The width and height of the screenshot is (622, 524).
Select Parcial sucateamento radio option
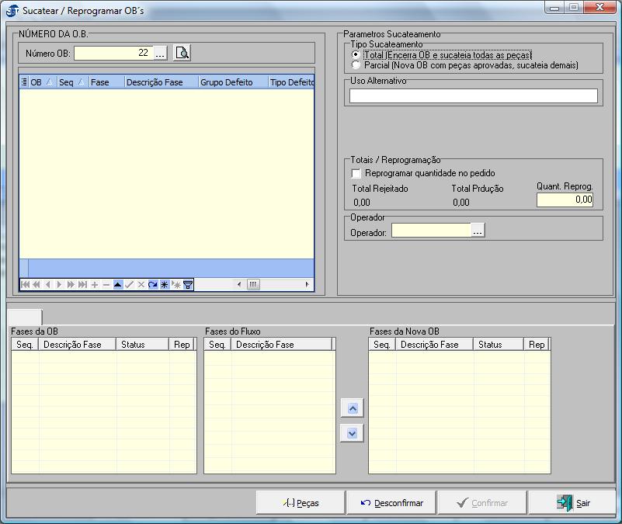point(356,66)
